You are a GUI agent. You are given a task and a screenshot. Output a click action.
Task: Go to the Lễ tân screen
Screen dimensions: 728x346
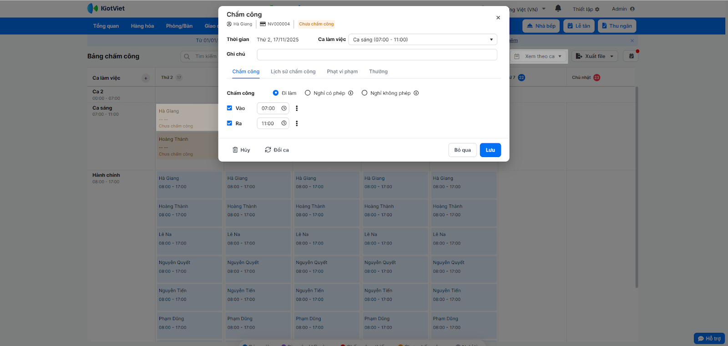coord(579,26)
